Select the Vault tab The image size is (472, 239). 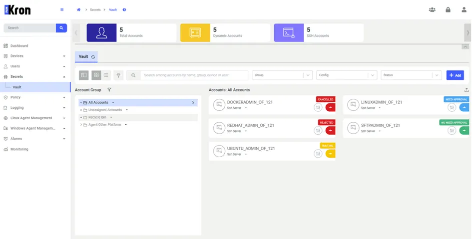86,56
